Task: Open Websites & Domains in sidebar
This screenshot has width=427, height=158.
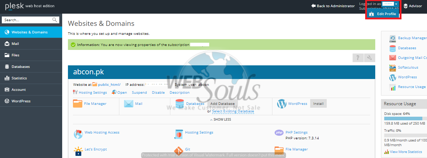Action: click(x=31, y=32)
